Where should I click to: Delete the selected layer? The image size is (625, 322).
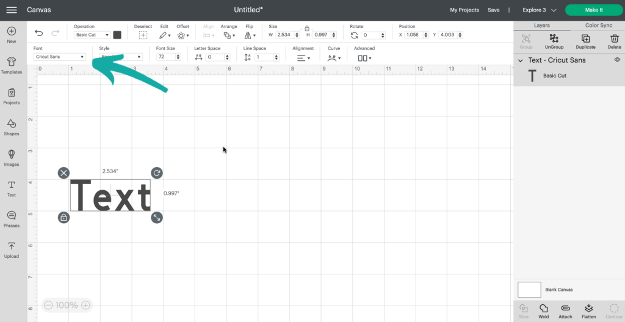pyautogui.click(x=614, y=41)
